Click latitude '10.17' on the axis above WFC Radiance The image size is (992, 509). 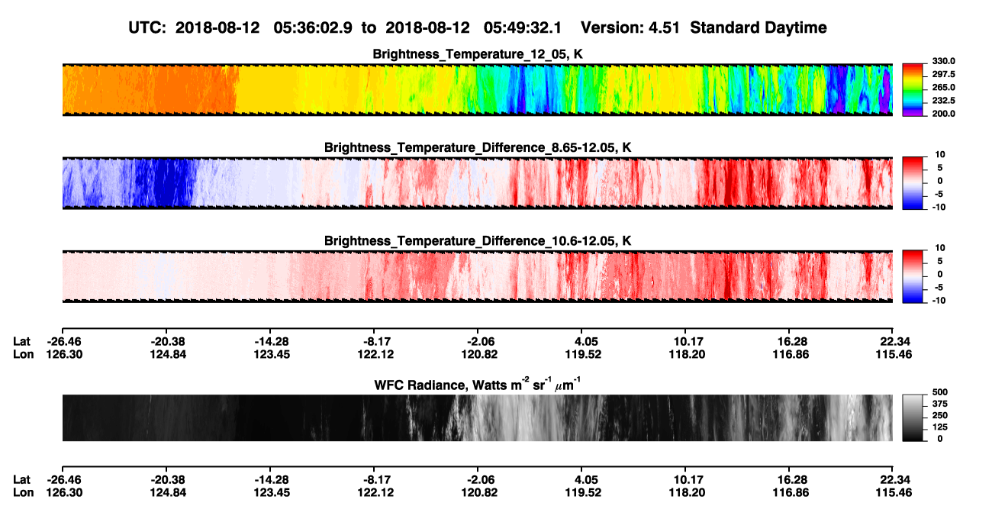coord(685,341)
